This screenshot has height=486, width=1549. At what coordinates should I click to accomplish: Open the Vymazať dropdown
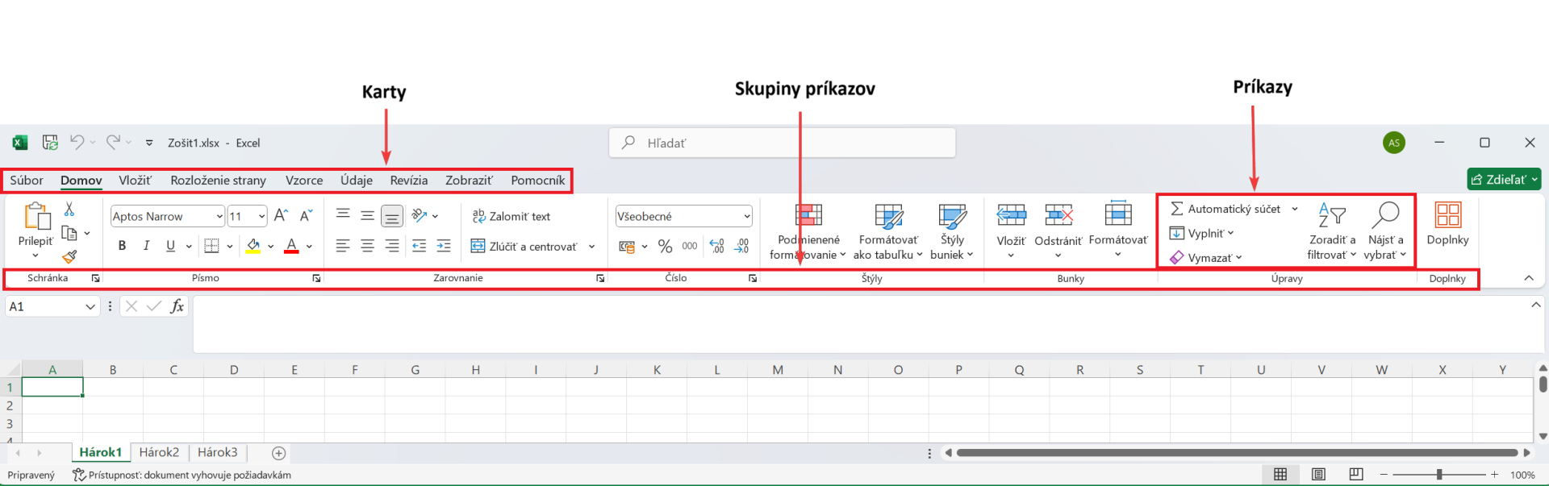(x=1206, y=258)
